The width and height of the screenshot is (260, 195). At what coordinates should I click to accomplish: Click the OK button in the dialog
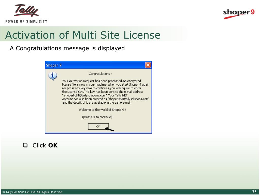coord(98,126)
